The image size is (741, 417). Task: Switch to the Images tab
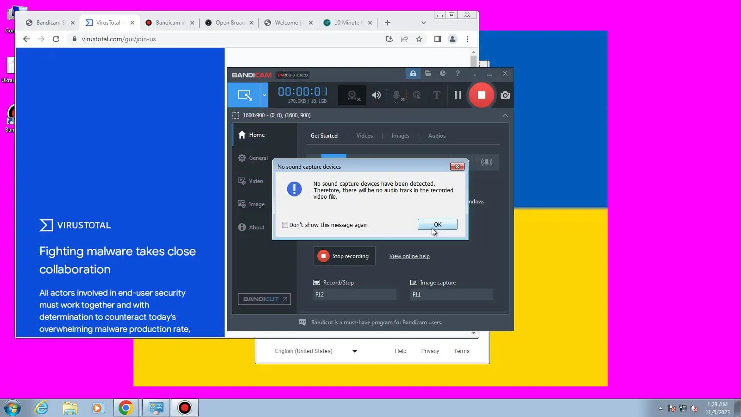coord(400,136)
